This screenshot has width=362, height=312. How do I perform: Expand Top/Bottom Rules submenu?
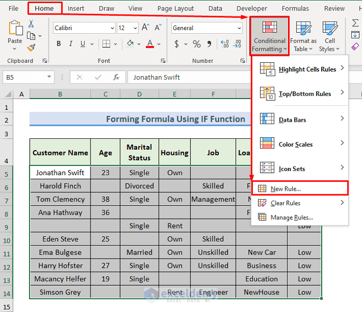[x=299, y=93]
